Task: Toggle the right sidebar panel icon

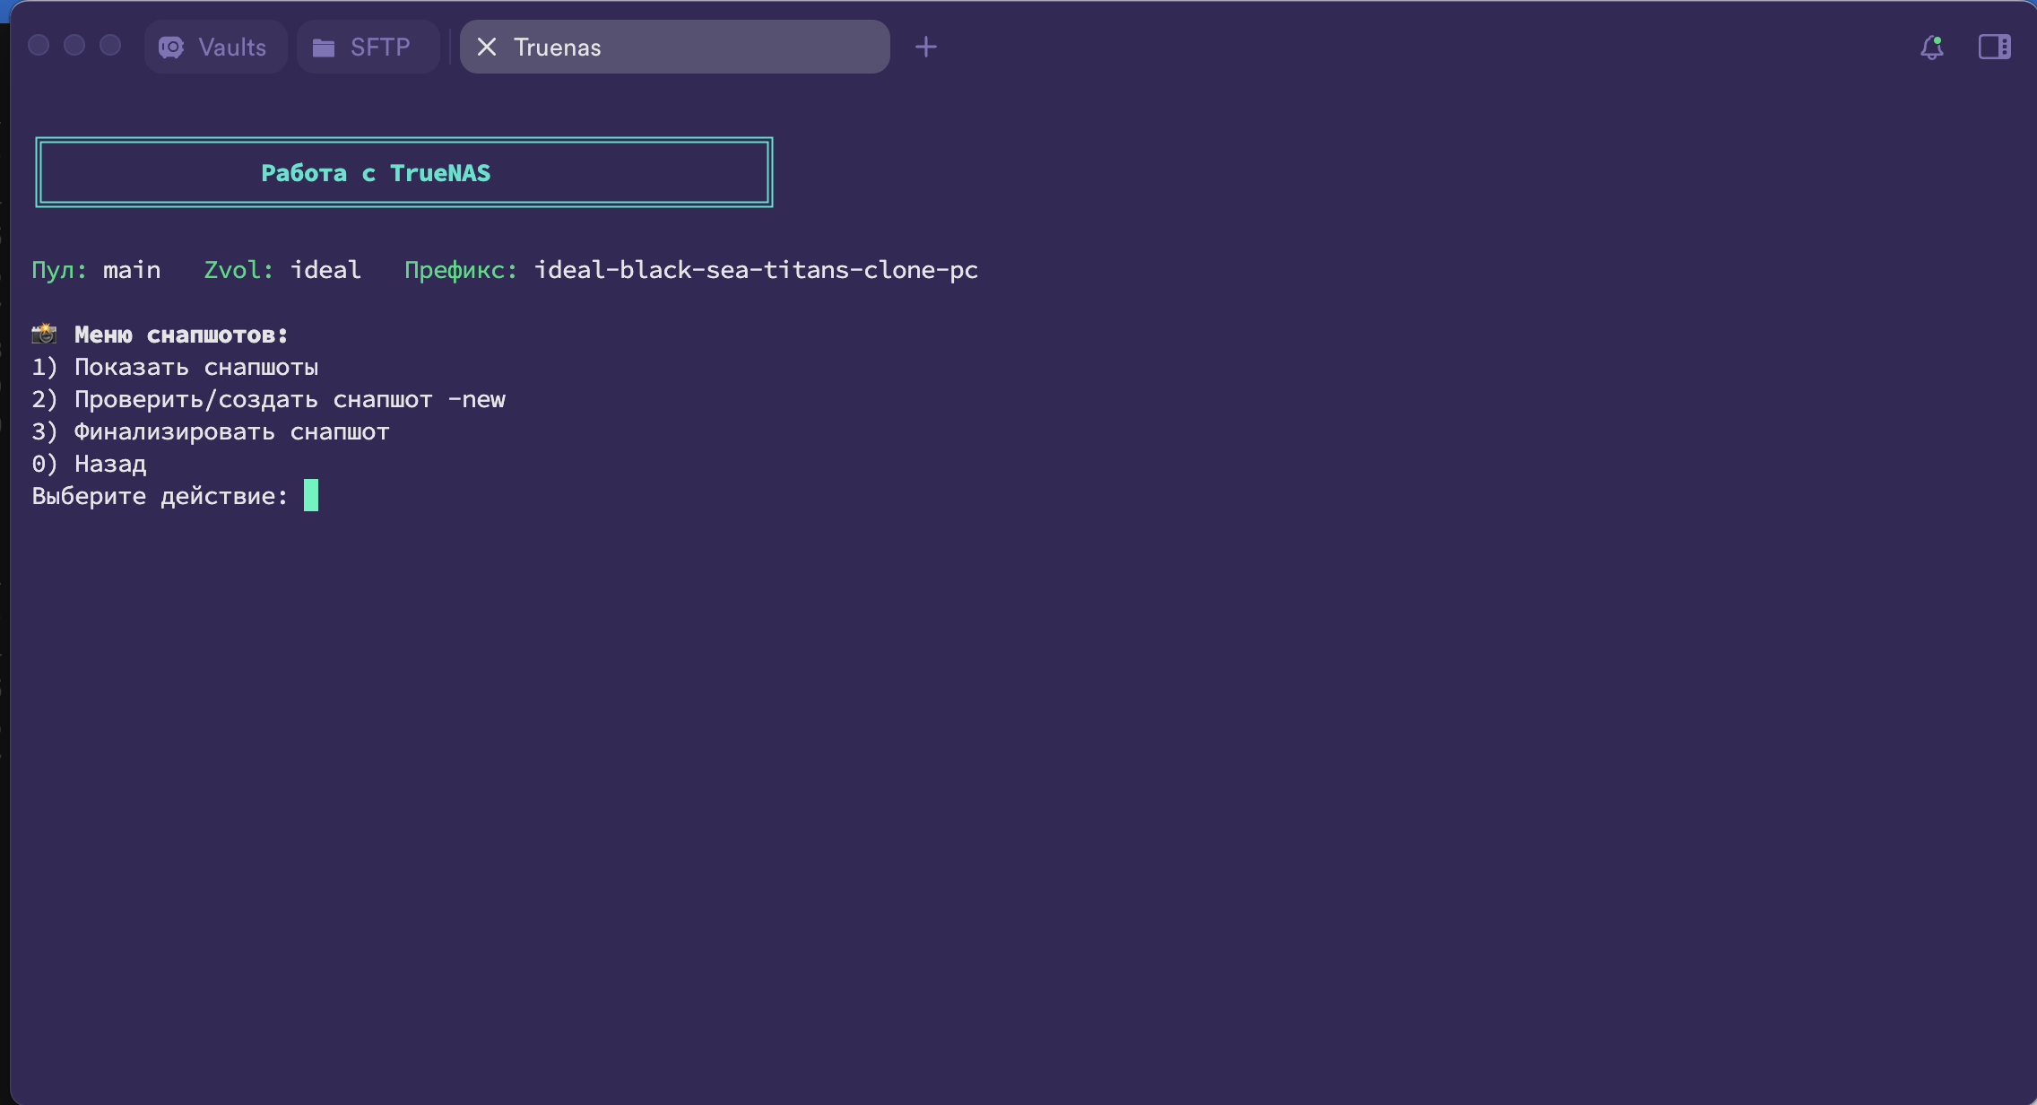Action: [1994, 48]
